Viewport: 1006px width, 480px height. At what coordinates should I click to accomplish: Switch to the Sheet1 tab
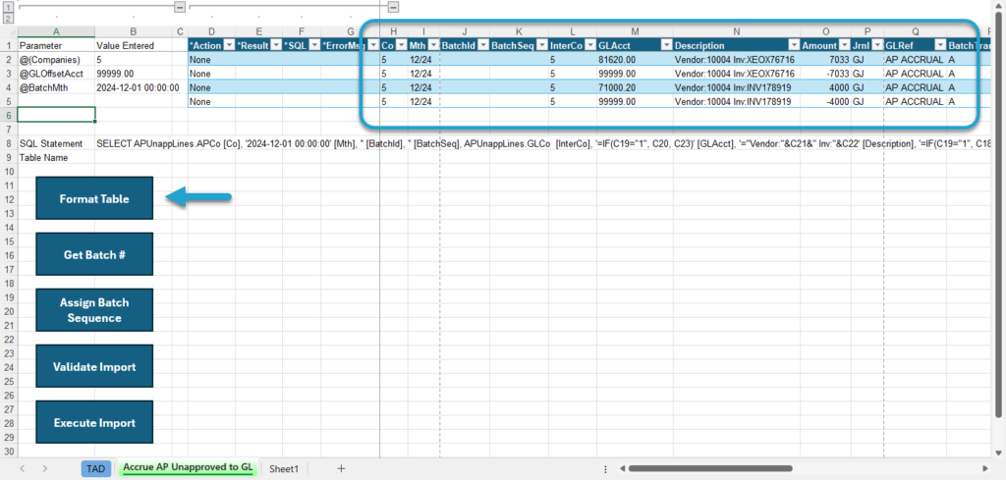tap(284, 468)
